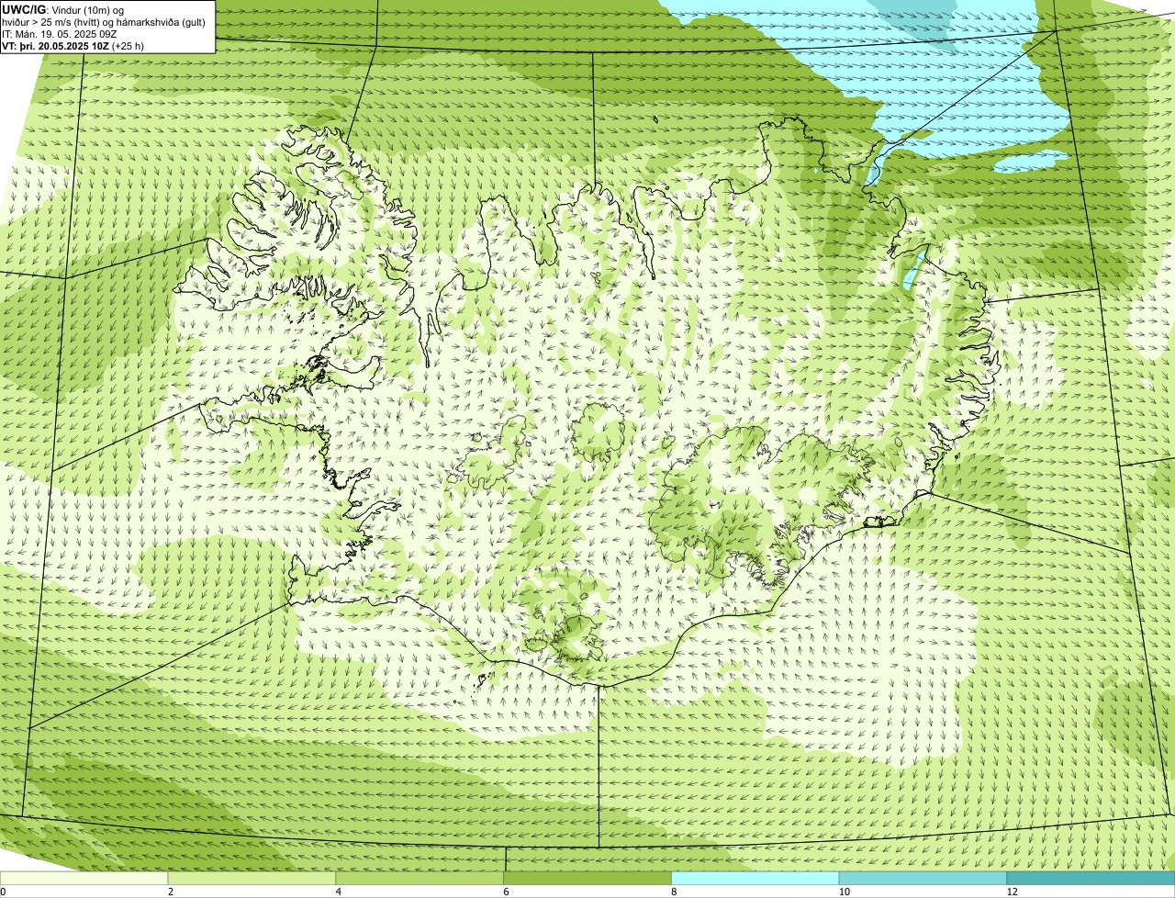Click the '4' label on the color scale
The height and width of the screenshot is (898, 1175).
(339, 892)
